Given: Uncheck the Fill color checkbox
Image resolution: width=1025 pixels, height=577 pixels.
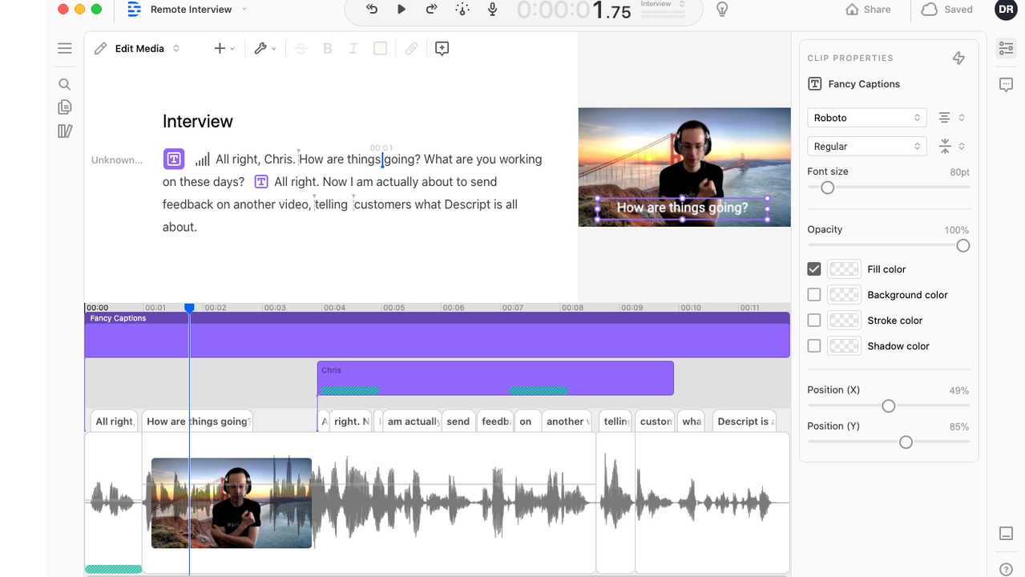Looking at the screenshot, I should (814, 269).
